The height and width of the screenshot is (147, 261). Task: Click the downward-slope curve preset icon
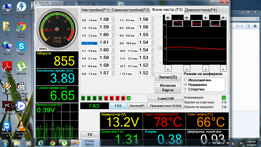[178, 23]
